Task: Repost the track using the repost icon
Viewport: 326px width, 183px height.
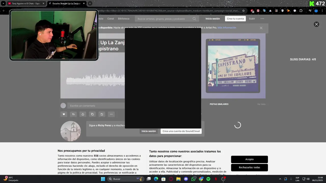Action: click(73, 114)
